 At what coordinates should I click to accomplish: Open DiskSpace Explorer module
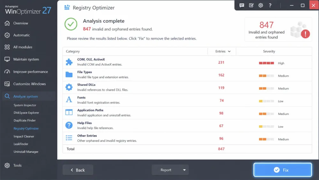click(x=26, y=113)
